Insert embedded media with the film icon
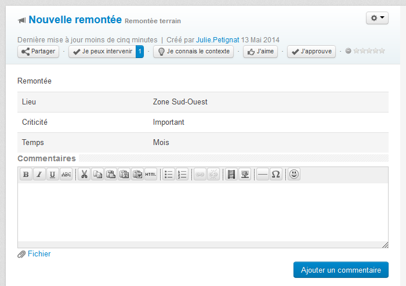This screenshot has height=286, width=406. [231, 174]
